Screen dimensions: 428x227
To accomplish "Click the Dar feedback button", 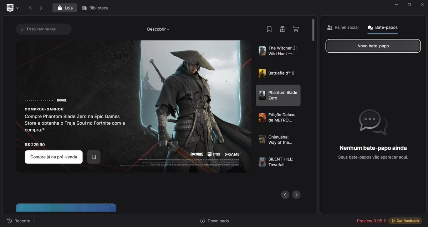I will [x=405, y=221].
